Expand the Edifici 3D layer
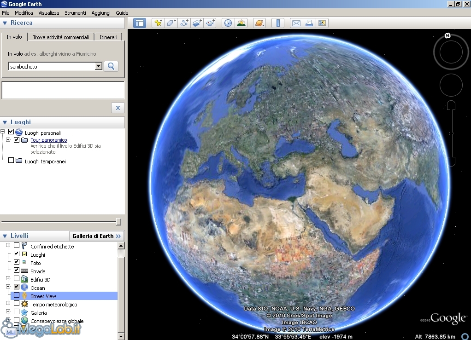The image size is (471, 340). [8, 278]
